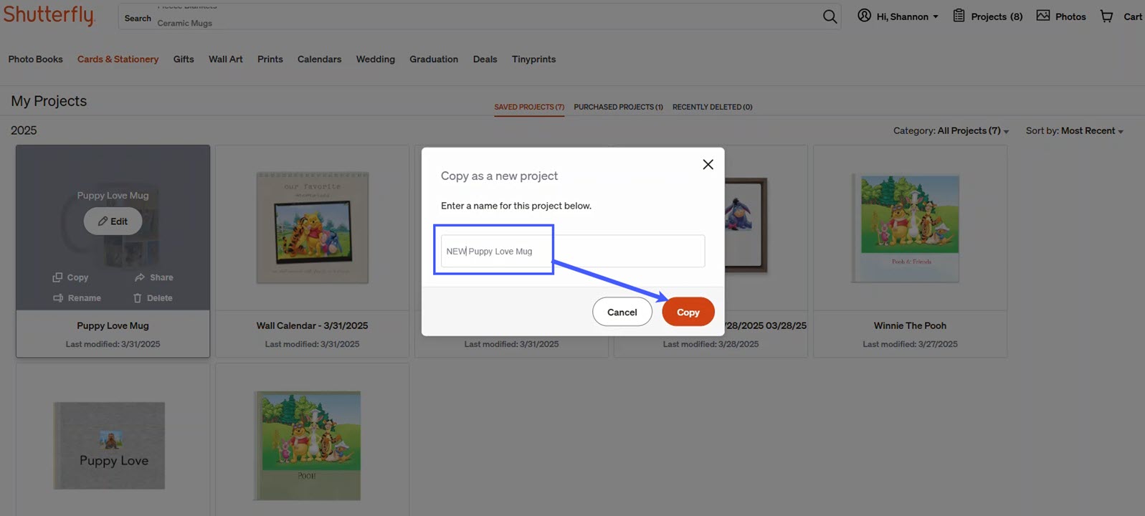Click the search magnifier icon
Image resolution: width=1145 pixels, height=516 pixels.
(830, 16)
